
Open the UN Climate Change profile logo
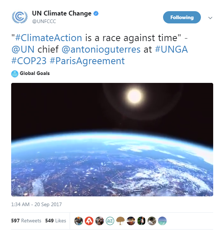pos(19,17)
